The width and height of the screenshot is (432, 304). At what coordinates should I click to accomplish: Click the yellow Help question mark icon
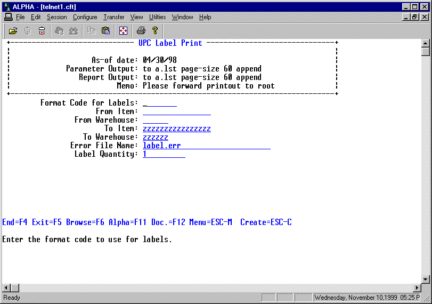coord(155,30)
